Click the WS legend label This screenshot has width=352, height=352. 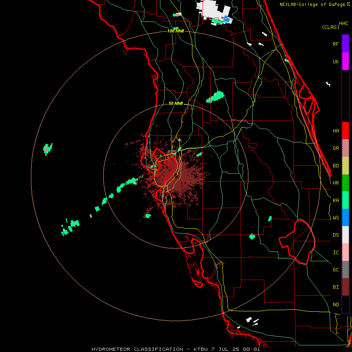(x=336, y=218)
